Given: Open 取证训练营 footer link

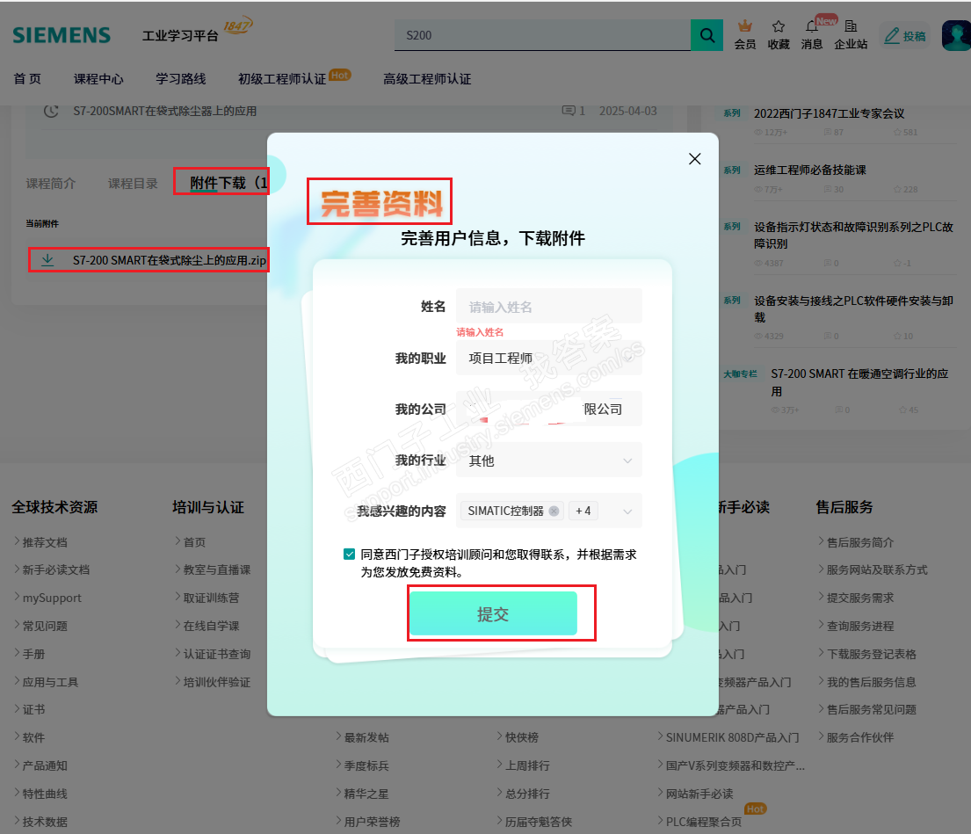Looking at the screenshot, I should 211,598.
